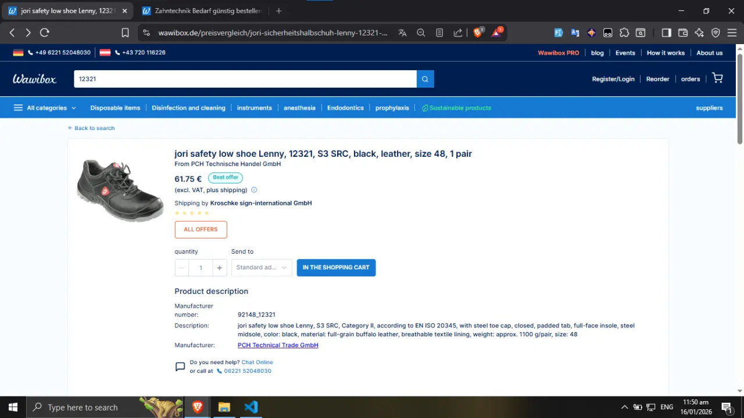Go forward in browser history
Screen dimensions: 744x418
coord(28,33)
